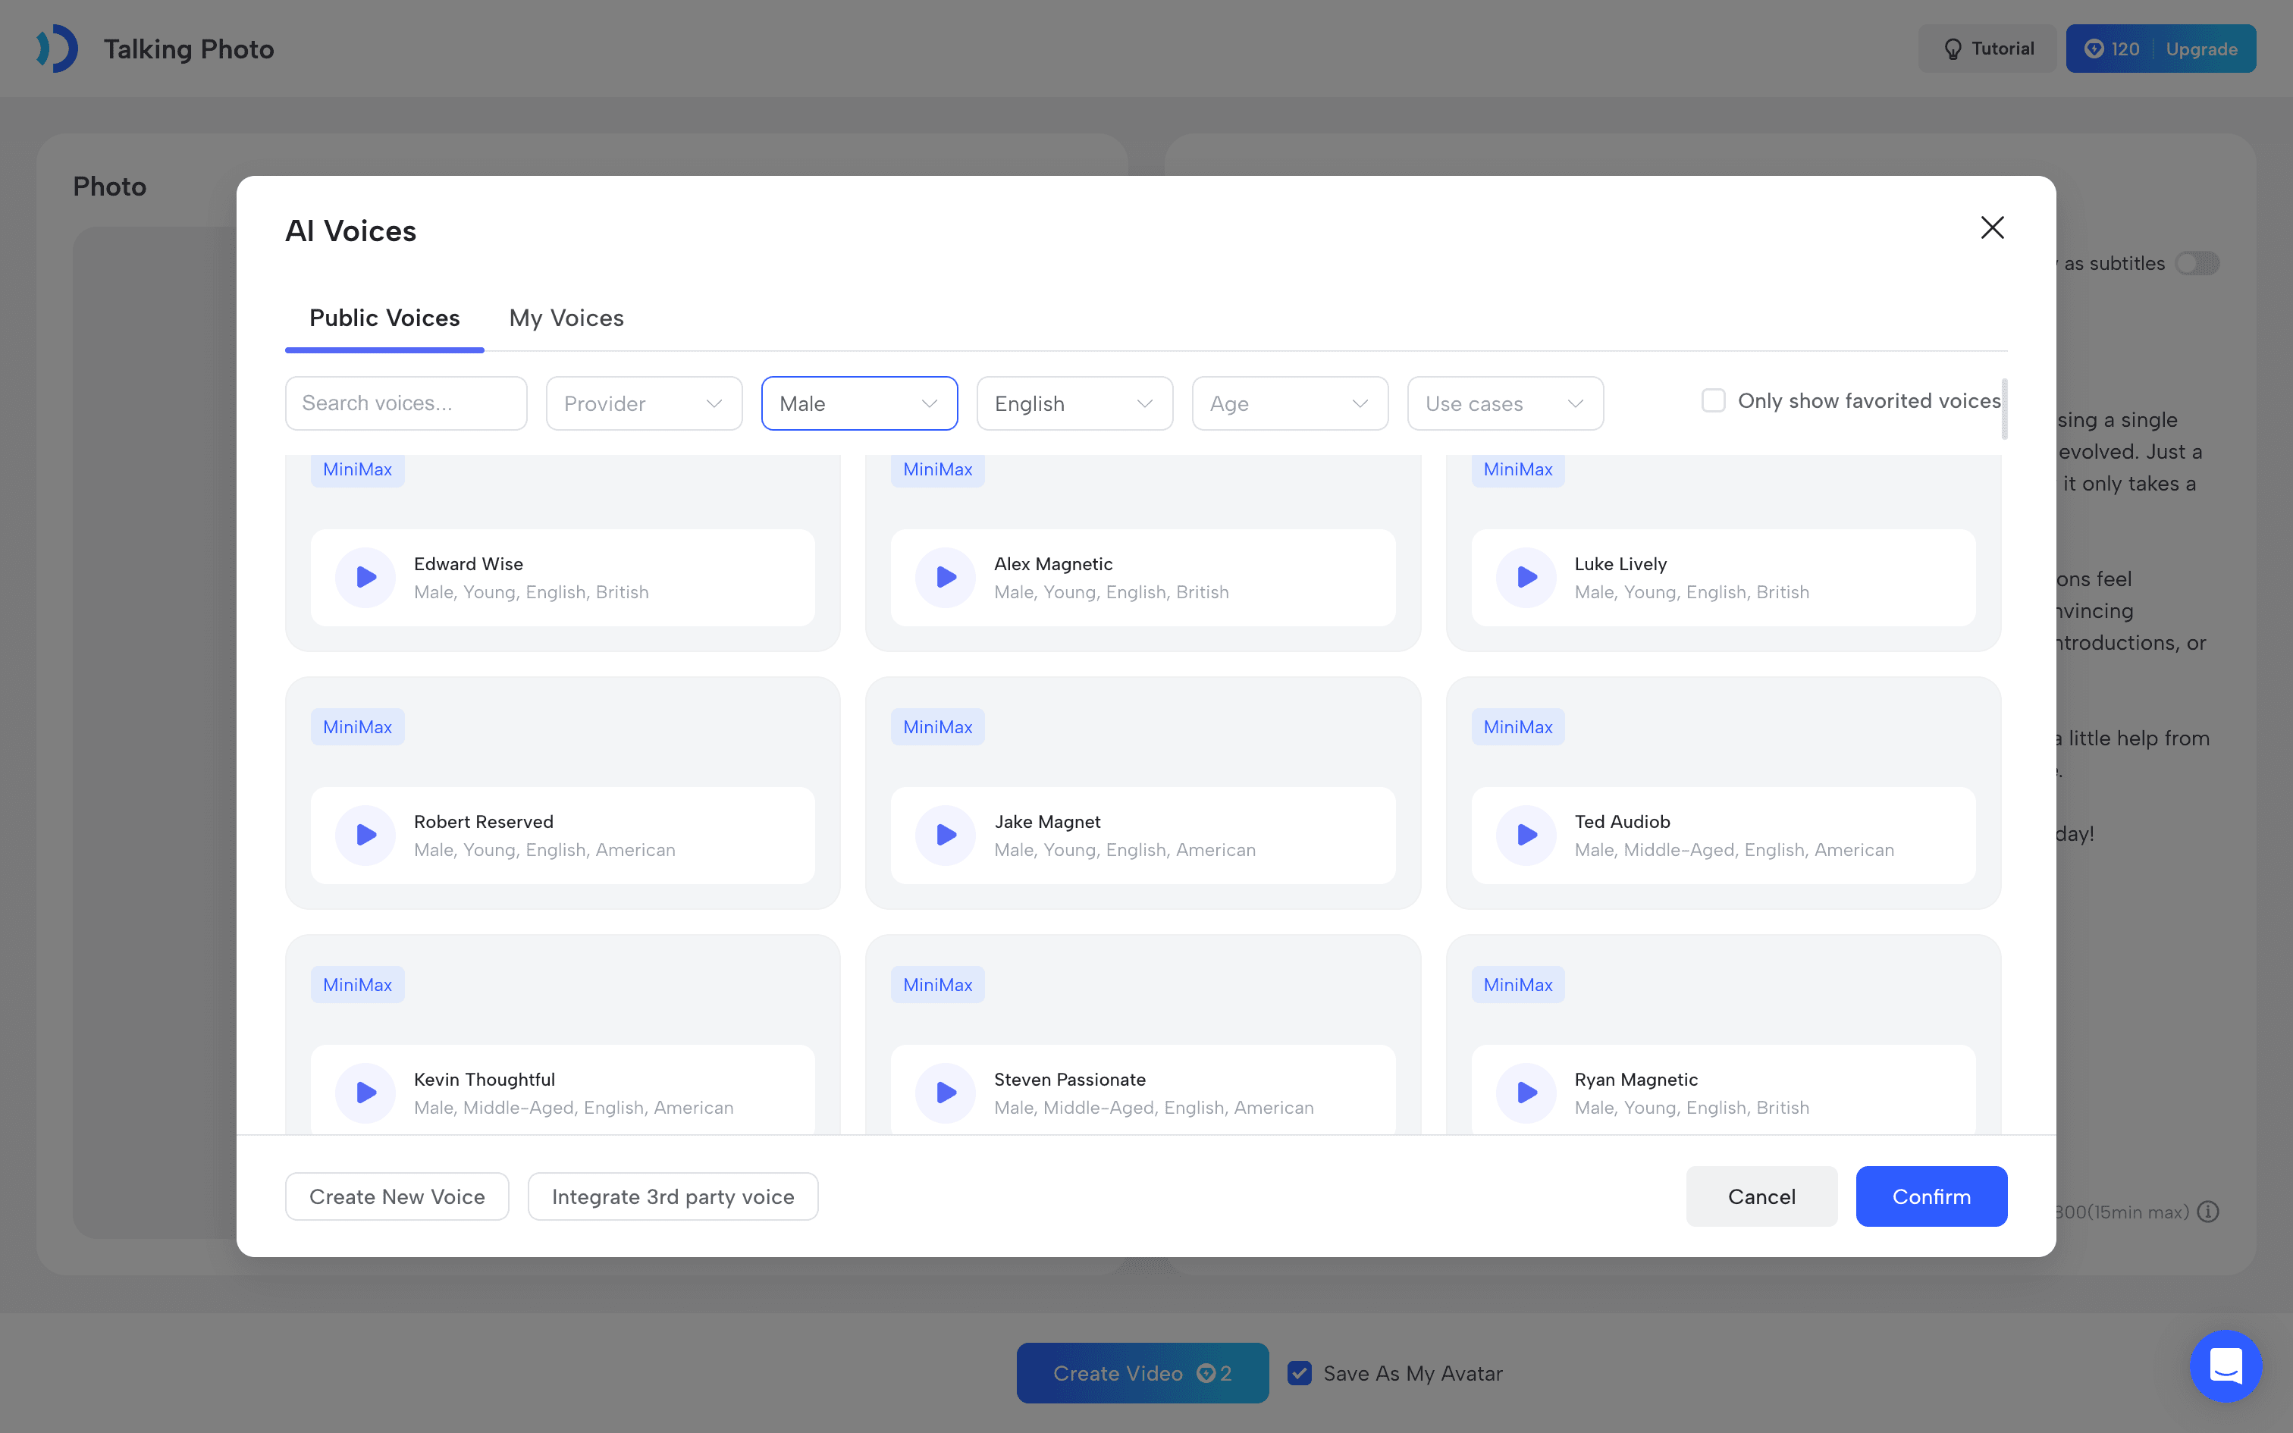This screenshot has height=1433, width=2293.
Task: Focus the Search voices input field
Action: point(406,403)
